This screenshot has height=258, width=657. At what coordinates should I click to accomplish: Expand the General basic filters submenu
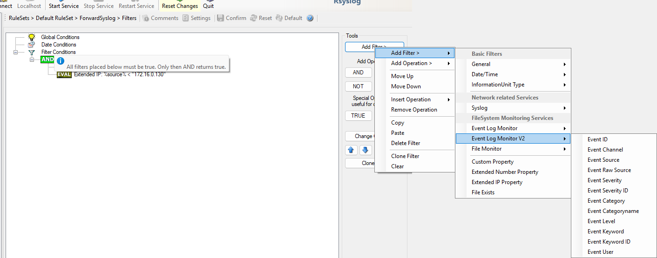[x=513, y=64]
